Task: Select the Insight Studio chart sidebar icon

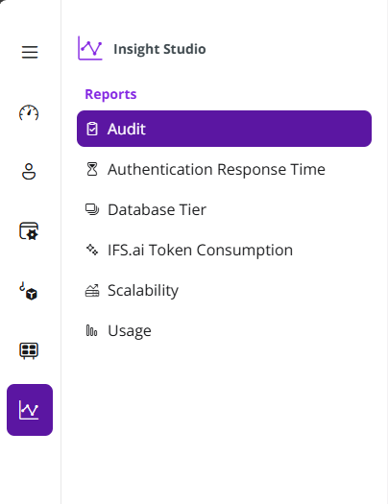Action: coord(30,410)
